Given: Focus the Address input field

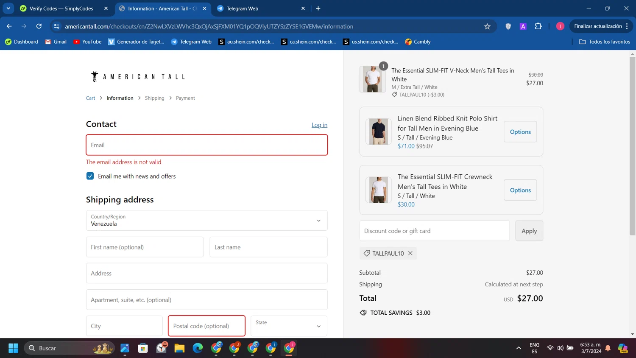Looking at the screenshot, I should (207, 273).
